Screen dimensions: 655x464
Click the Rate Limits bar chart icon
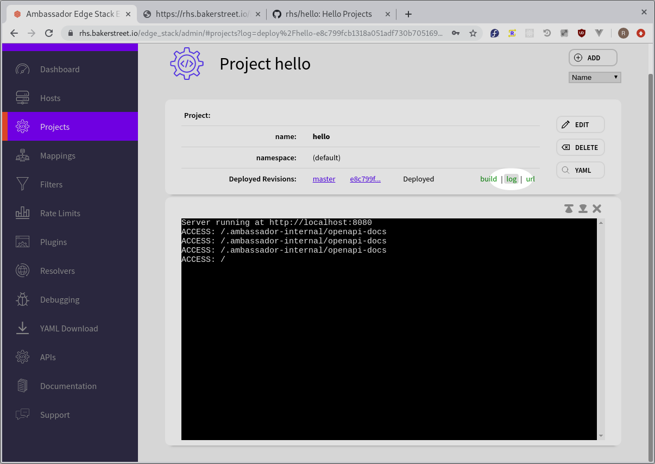click(22, 213)
